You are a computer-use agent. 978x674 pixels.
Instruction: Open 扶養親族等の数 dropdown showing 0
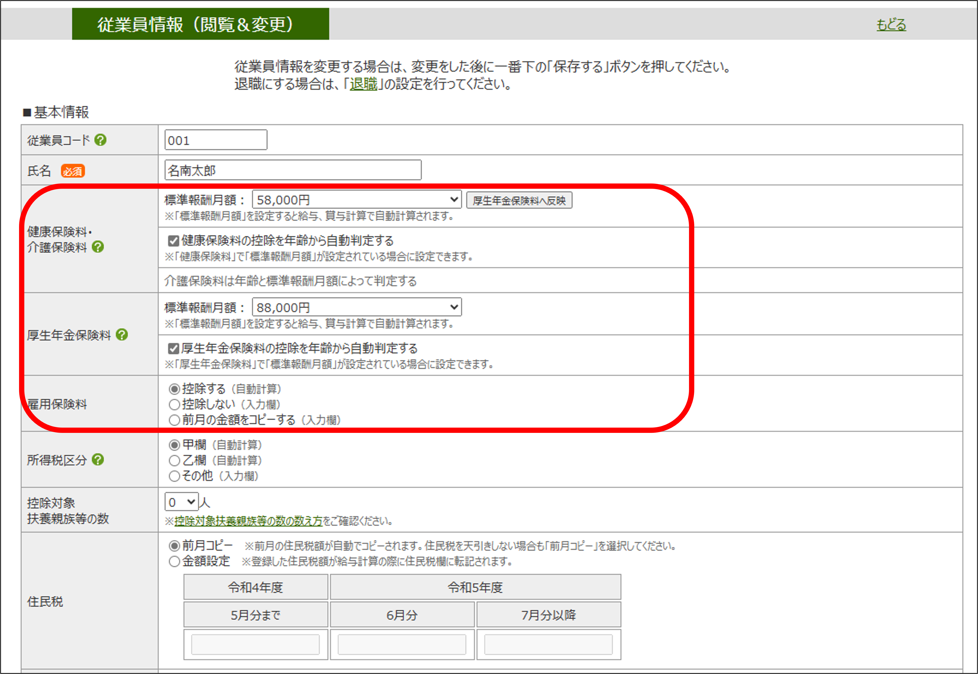pos(181,502)
